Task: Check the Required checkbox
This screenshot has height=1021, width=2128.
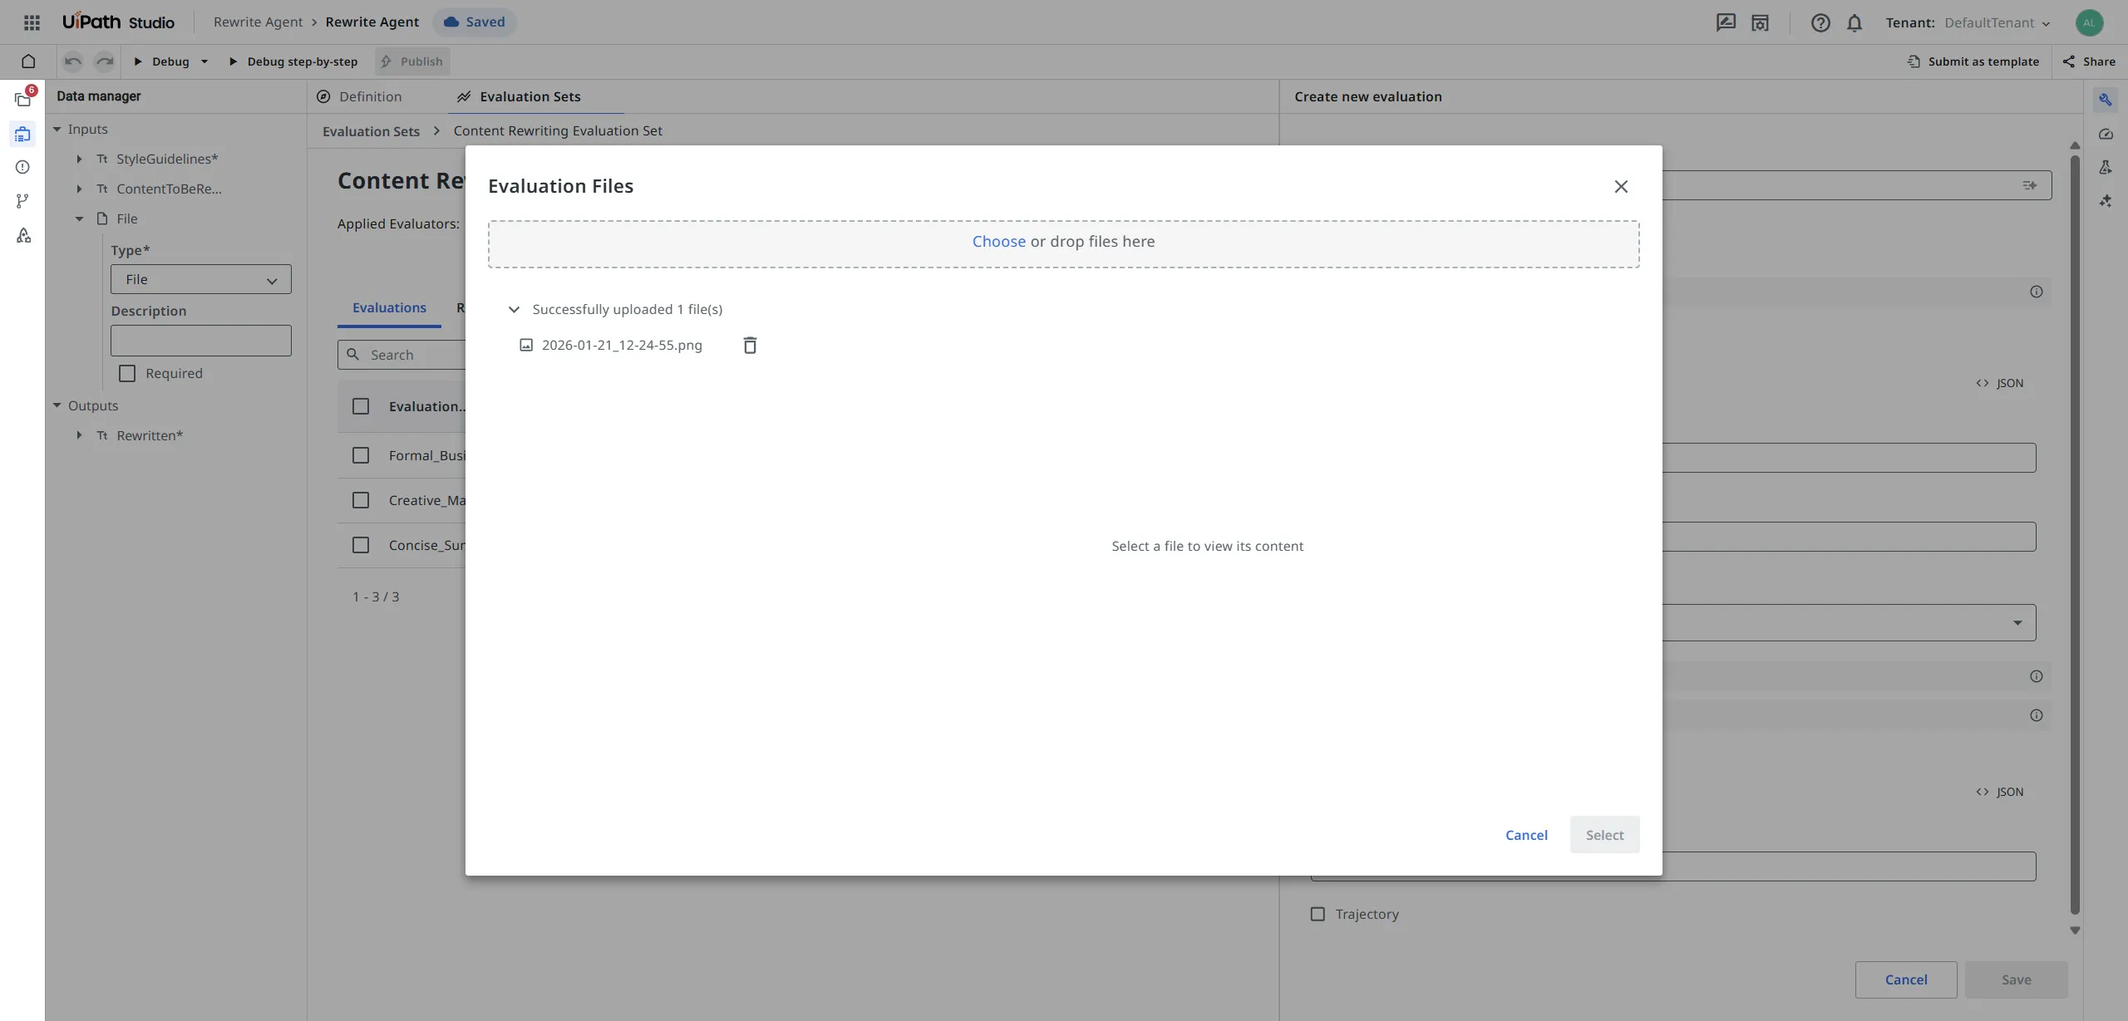Action: (x=127, y=374)
